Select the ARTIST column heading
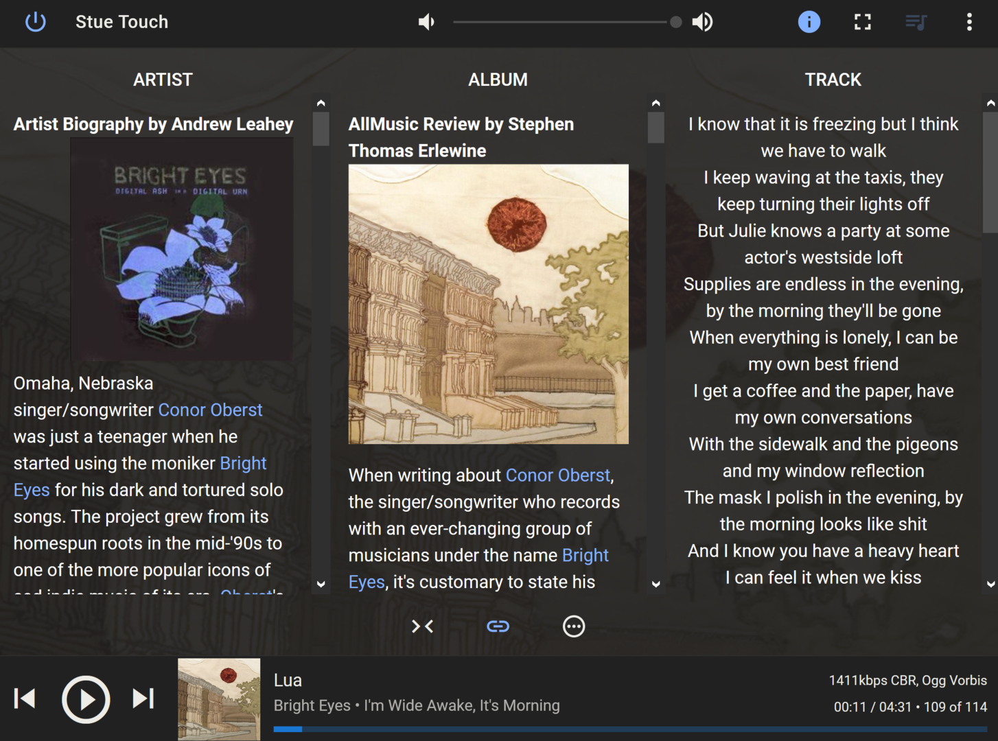998x741 pixels. tap(163, 80)
